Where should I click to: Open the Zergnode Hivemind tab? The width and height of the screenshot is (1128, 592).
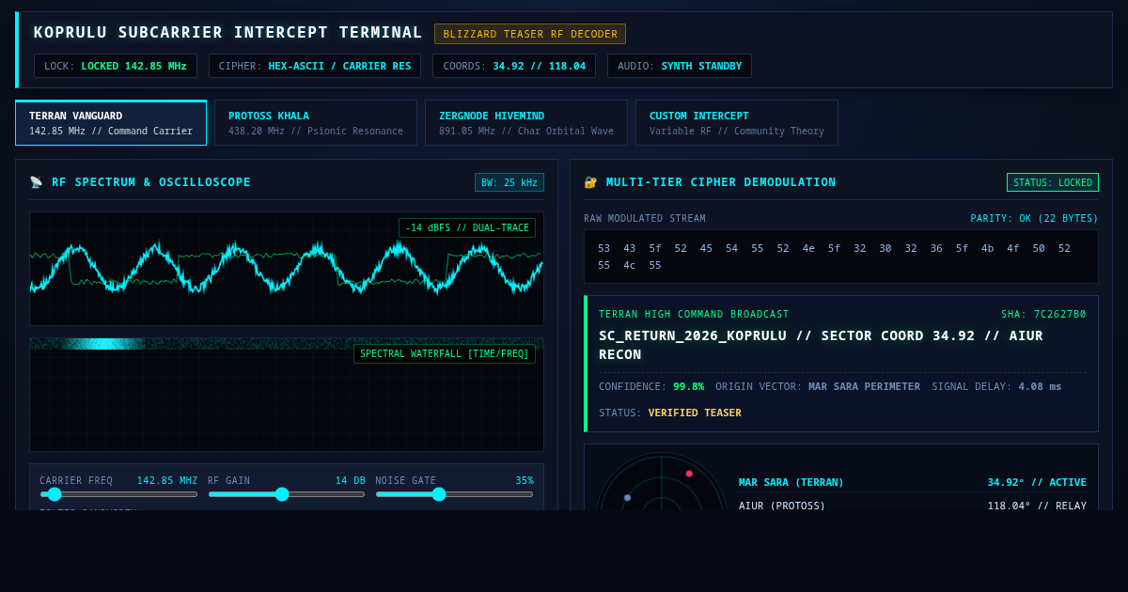click(526, 123)
